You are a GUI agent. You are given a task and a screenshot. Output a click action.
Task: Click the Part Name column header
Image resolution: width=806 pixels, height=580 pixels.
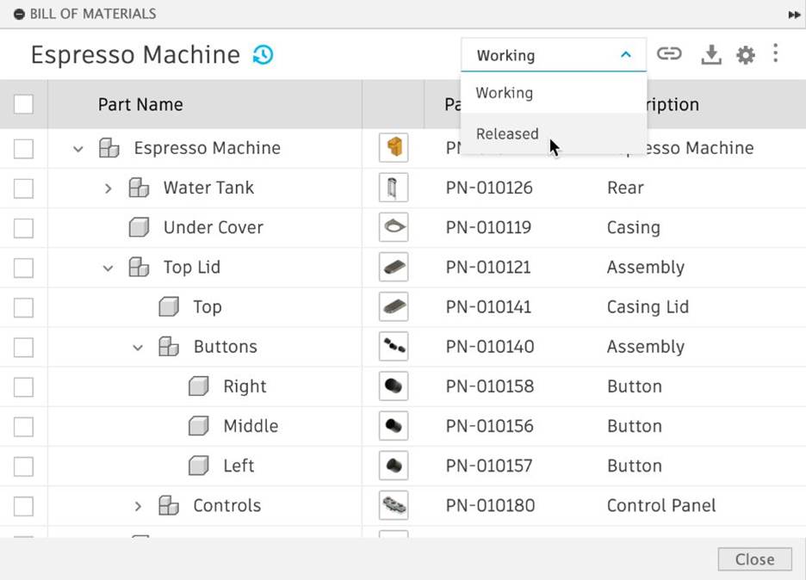[140, 103]
